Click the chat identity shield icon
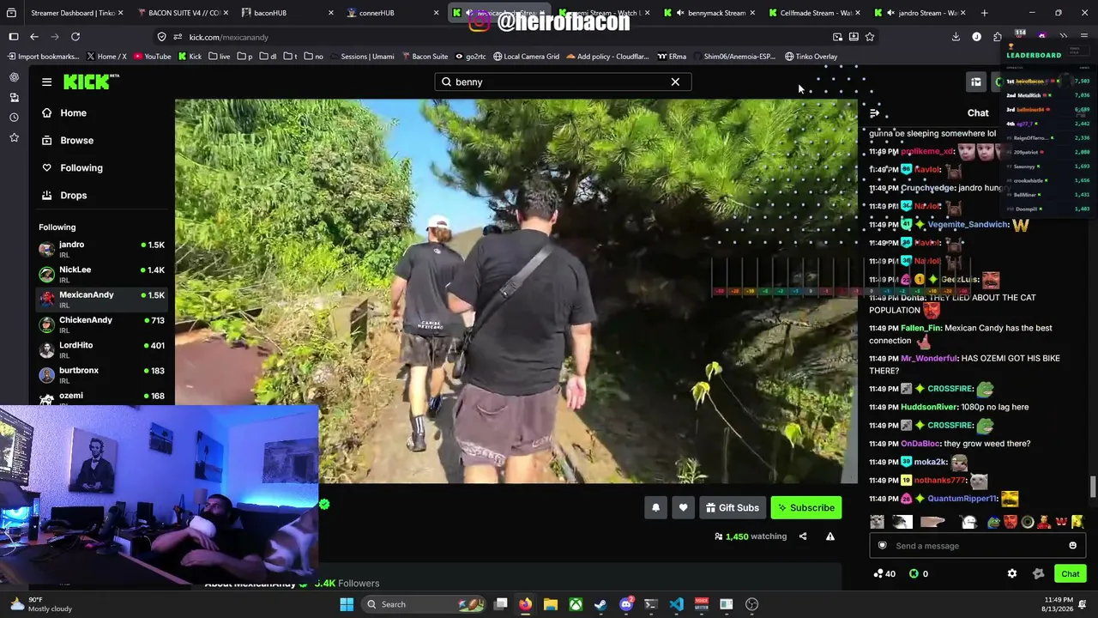Image resolution: width=1098 pixels, height=618 pixels. (882, 546)
